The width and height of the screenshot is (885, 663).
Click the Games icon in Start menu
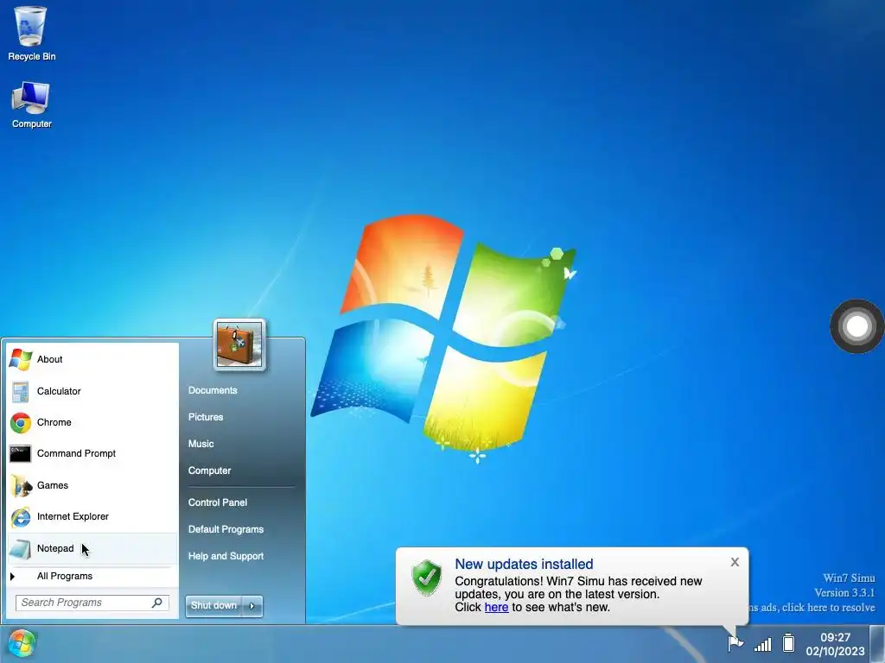coord(21,485)
